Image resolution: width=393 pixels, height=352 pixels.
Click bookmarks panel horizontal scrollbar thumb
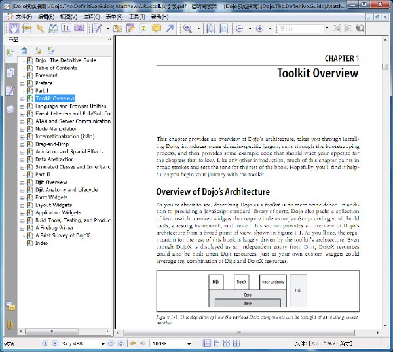coord(51,332)
